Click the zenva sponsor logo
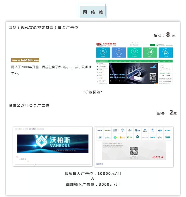186x197 pixels. click(145, 137)
